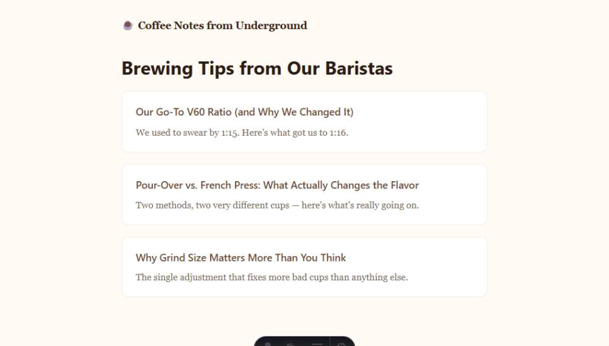Click the word 'Baristas' in the page heading
Viewport: 609px width, 346px height.
(x=359, y=68)
